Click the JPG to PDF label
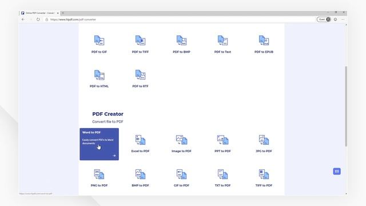Image resolution: width=366 pixels, height=206 pixels. [264, 151]
